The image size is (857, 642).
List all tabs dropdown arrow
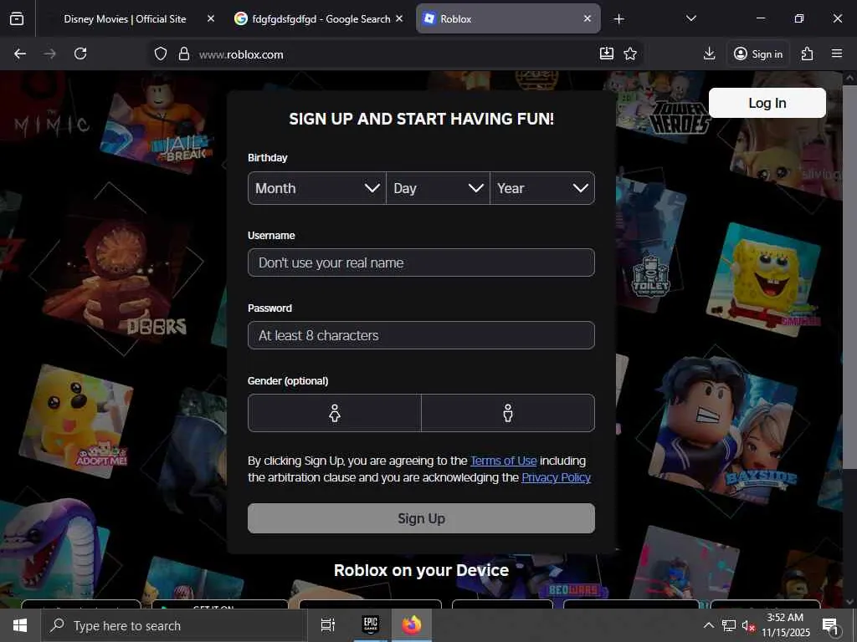coord(690,18)
